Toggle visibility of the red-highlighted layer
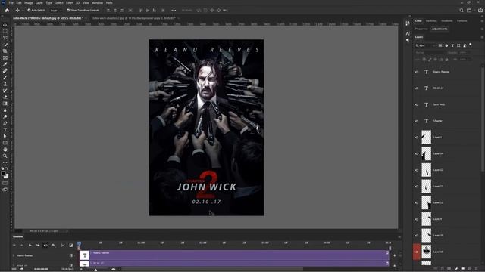The width and height of the screenshot is (485, 272). point(417,252)
